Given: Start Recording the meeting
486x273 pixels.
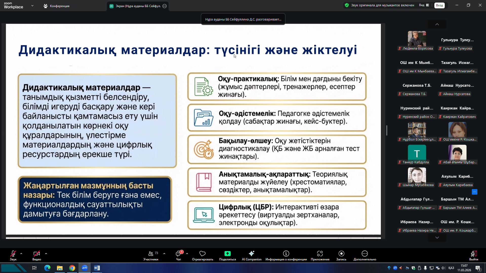Looking at the screenshot, I should pos(341,255).
